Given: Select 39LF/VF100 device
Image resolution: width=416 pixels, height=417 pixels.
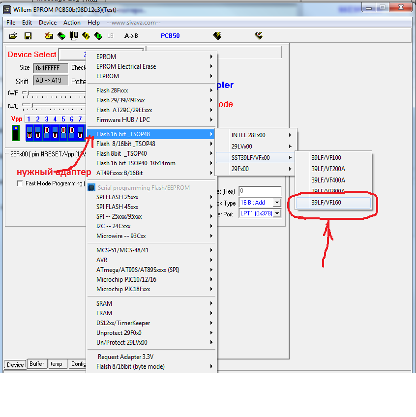Looking at the screenshot, I should [333, 158].
